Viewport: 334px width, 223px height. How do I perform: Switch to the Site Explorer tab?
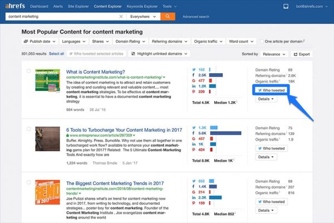pos(78,6)
